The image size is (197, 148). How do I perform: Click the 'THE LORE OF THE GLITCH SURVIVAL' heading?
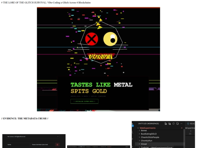pyautogui.click(x=46, y=3)
